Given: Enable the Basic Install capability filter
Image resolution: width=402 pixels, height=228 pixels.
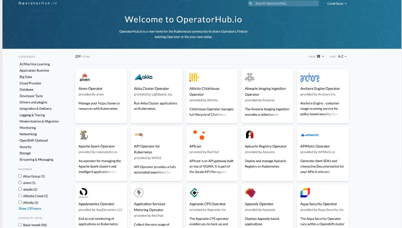Looking at the screenshot, I should [x=20, y=225].
